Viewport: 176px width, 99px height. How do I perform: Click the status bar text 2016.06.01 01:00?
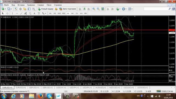pos(90,91)
